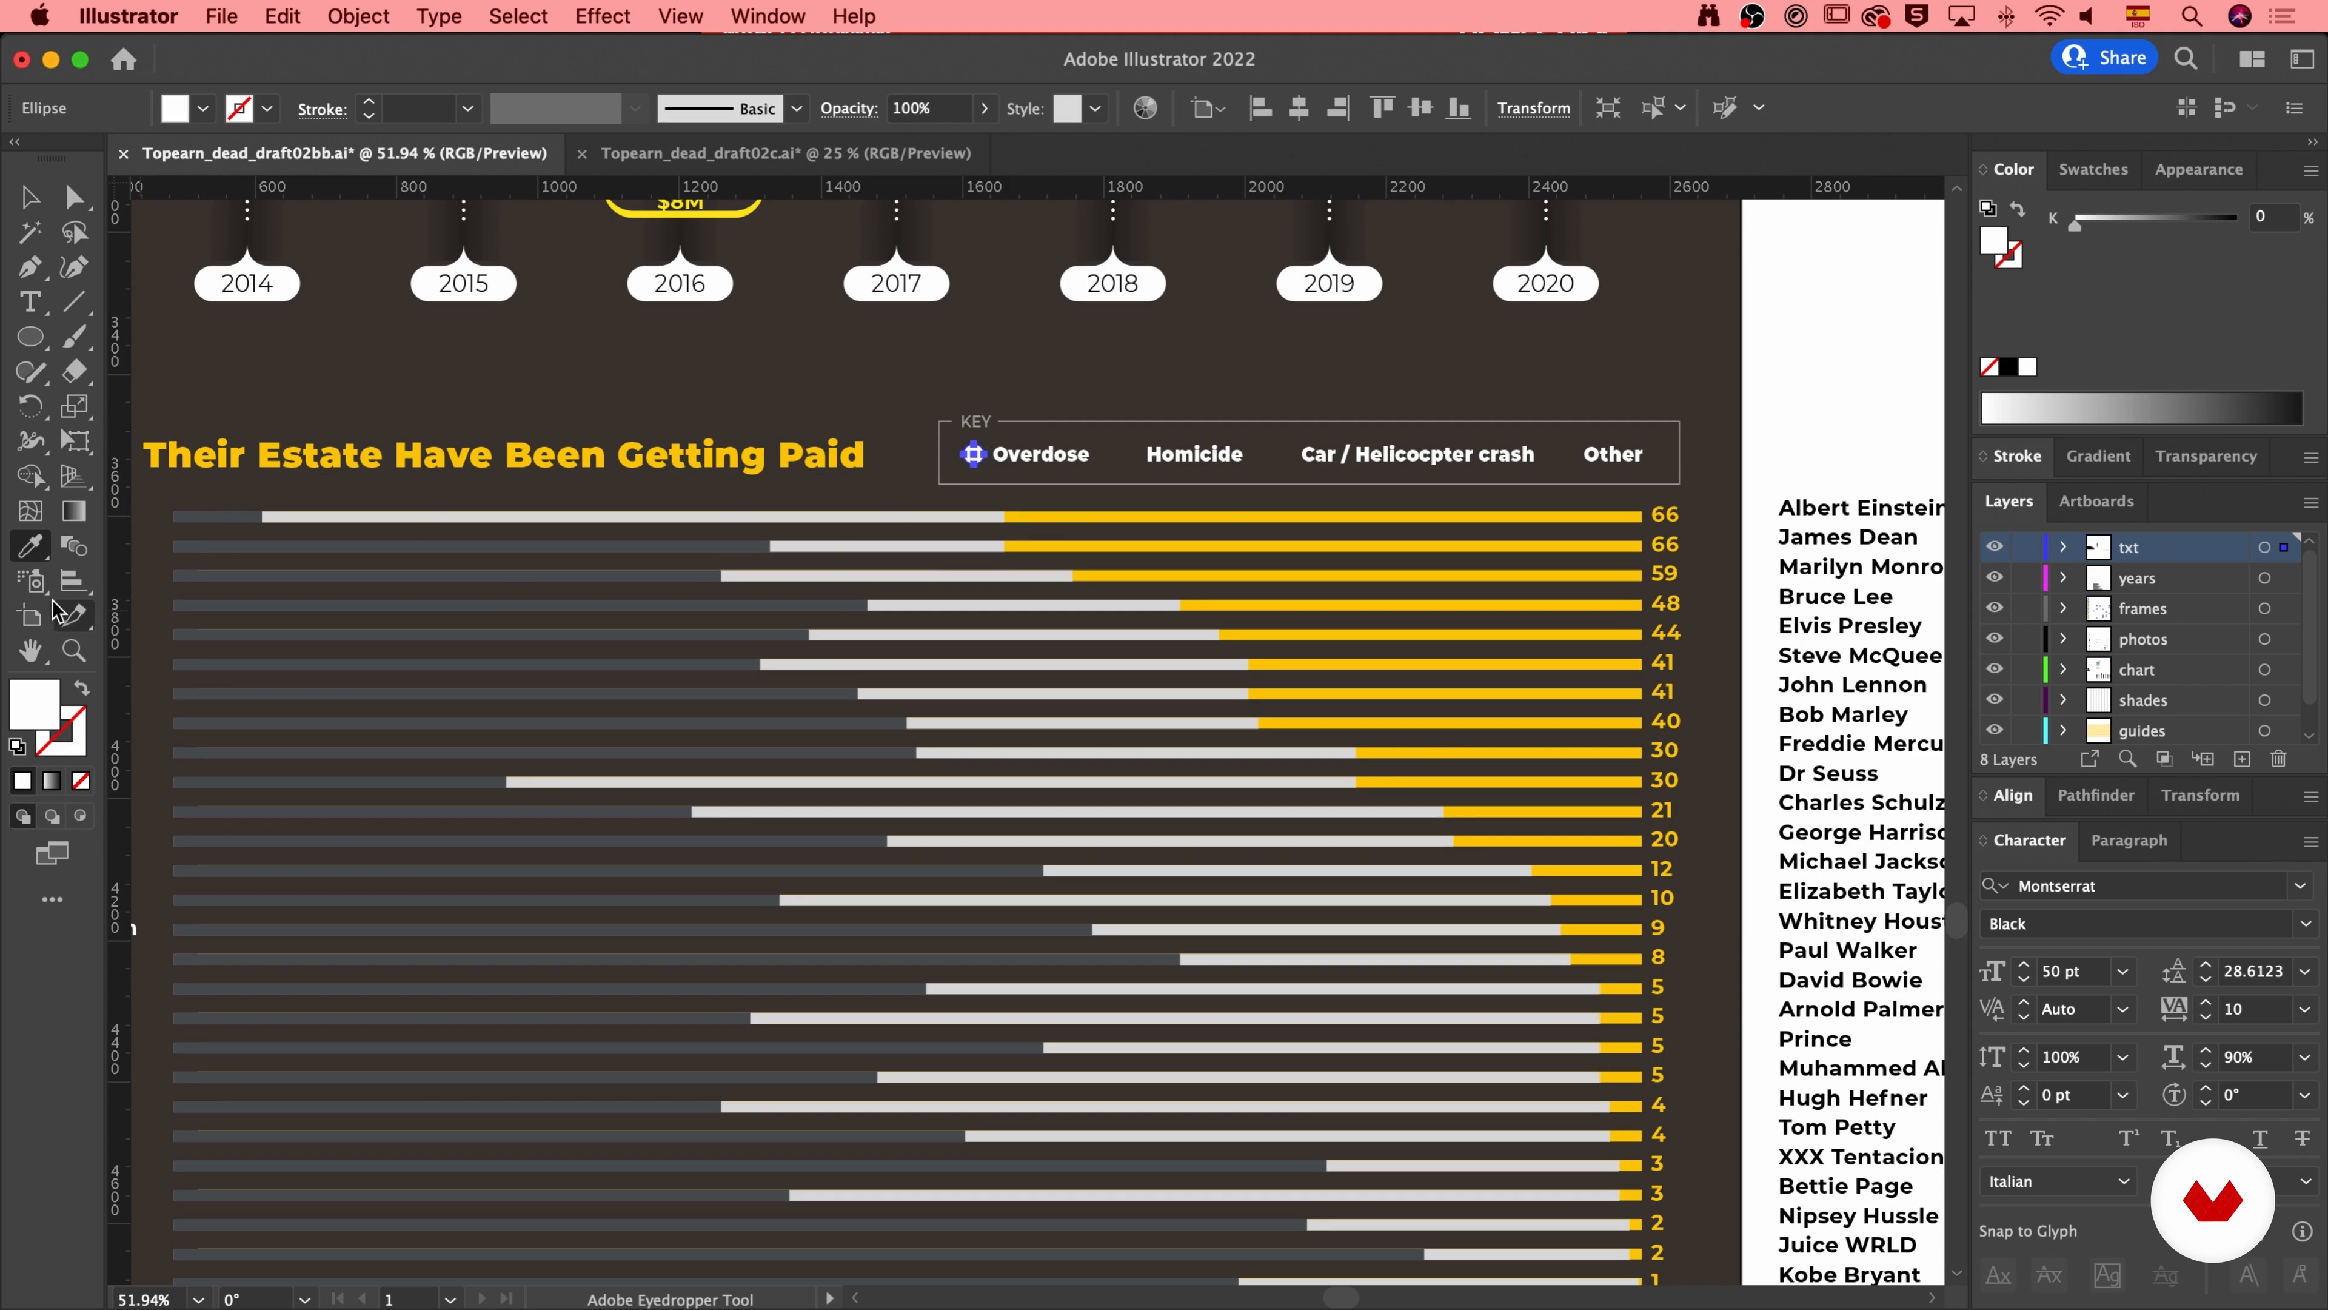Open the Home screen icon
This screenshot has width=2328, height=1310.
click(x=124, y=59)
